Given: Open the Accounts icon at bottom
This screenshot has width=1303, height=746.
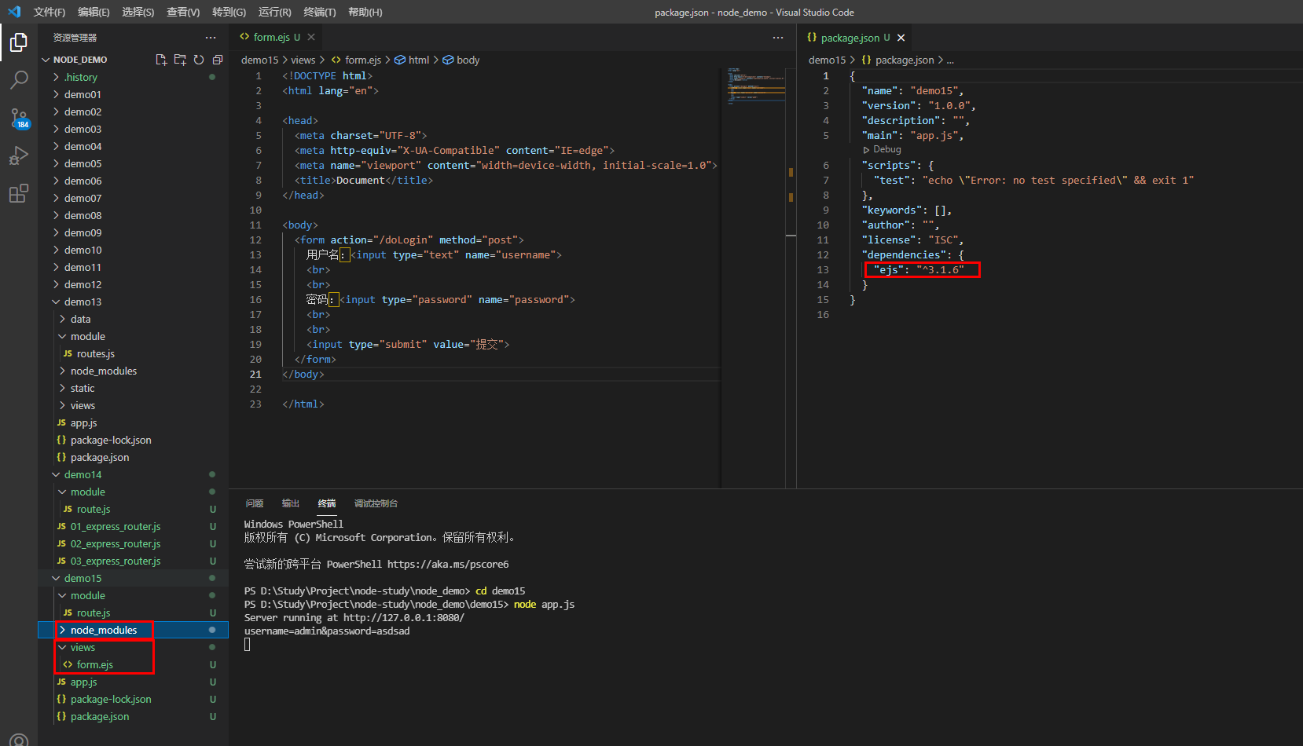Looking at the screenshot, I should [x=19, y=739].
